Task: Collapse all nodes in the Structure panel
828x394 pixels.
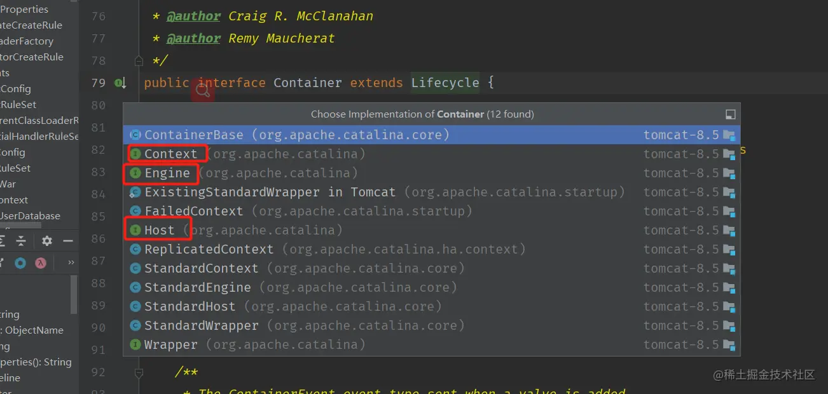Action: 21,241
